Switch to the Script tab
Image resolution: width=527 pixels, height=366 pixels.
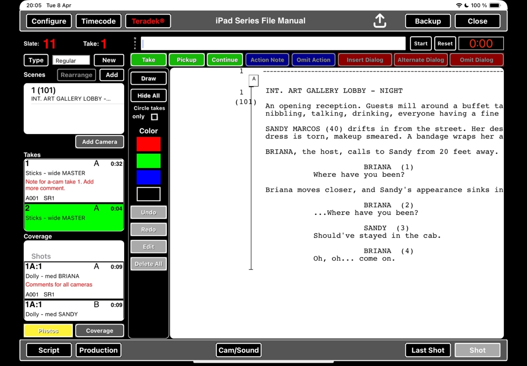(49, 350)
